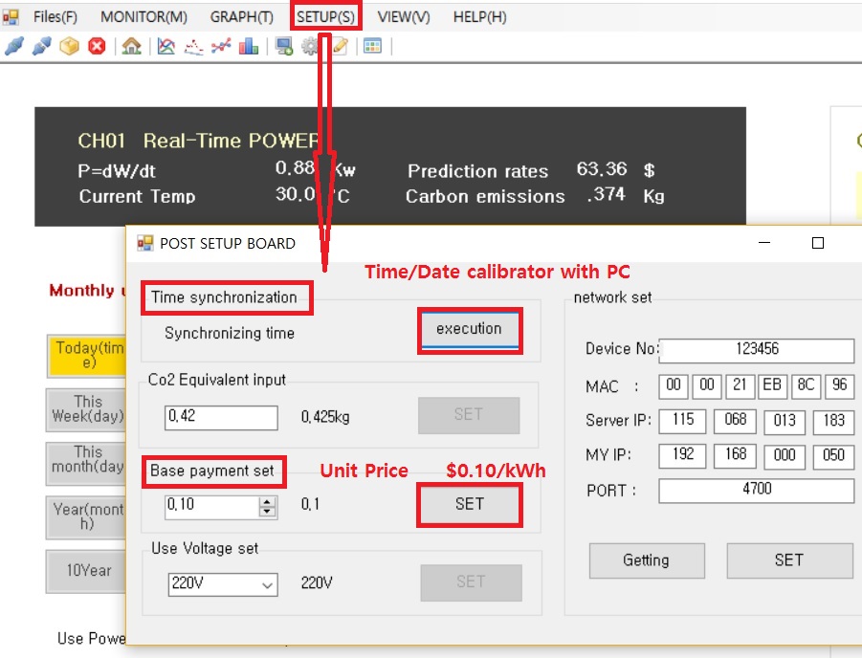Go to home via house icon
This screenshot has width=862, height=658.
coord(131,46)
